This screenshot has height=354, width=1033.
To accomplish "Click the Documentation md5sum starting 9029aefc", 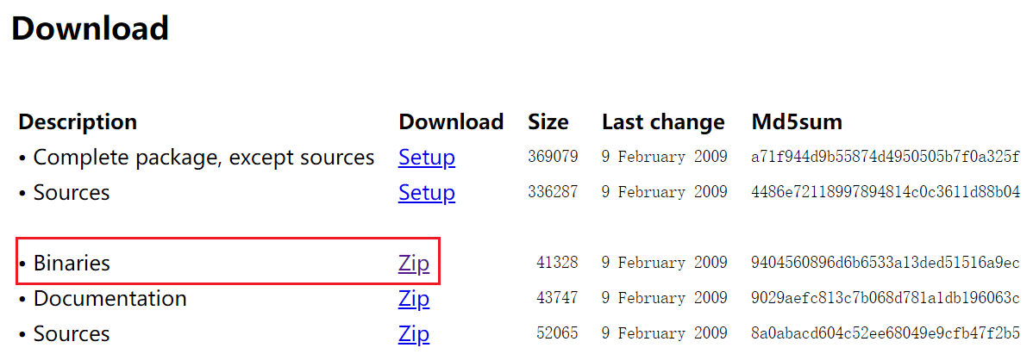I will pos(886,299).
